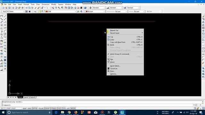Viewport: 205px width, 115px height.
Task: Select the Linear dimension tool
Action: (x=2, y=16)
